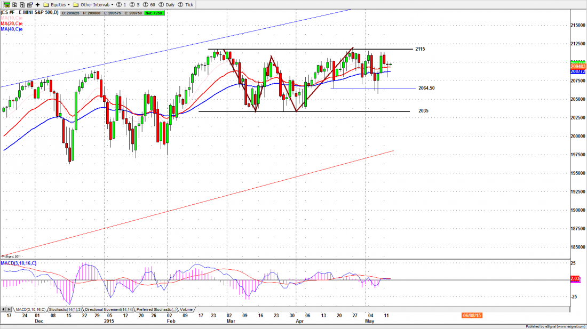
Task: Show the Preferred Stochastic study tab
Action: click(156, 309)
